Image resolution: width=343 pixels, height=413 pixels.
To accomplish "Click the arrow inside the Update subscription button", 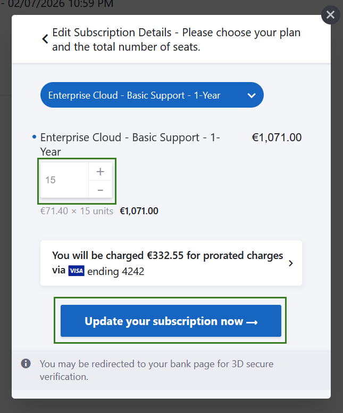I will pos(252,322).
